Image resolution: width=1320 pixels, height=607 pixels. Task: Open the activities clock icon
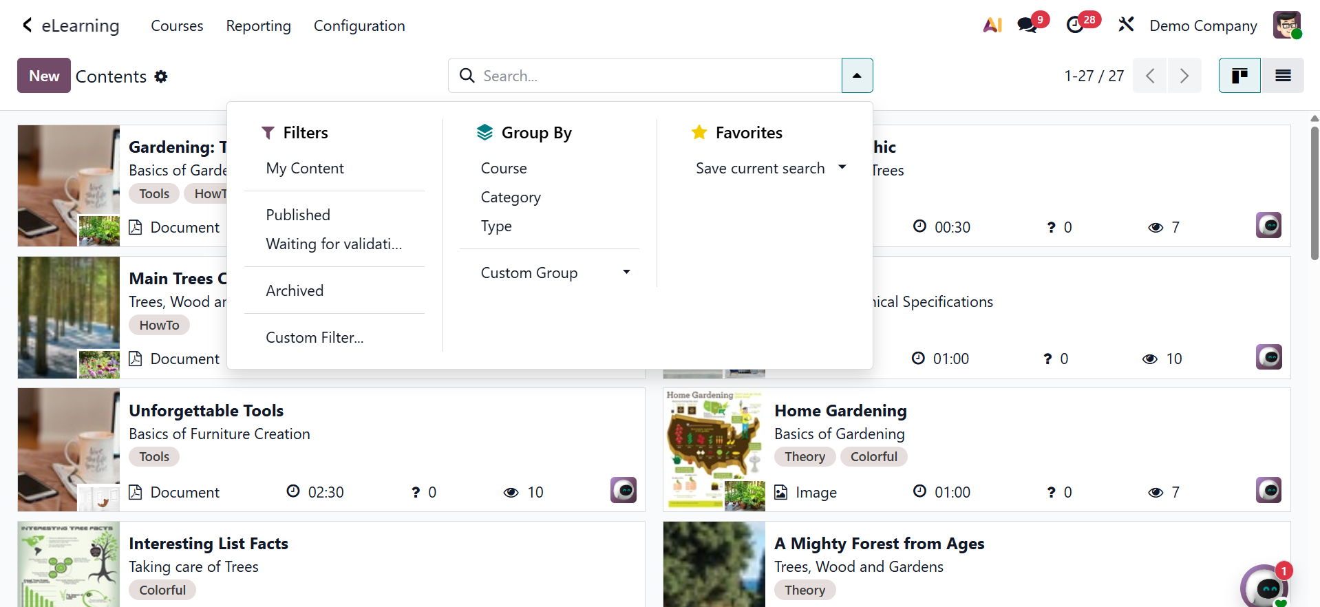[x=1075, y=25]
